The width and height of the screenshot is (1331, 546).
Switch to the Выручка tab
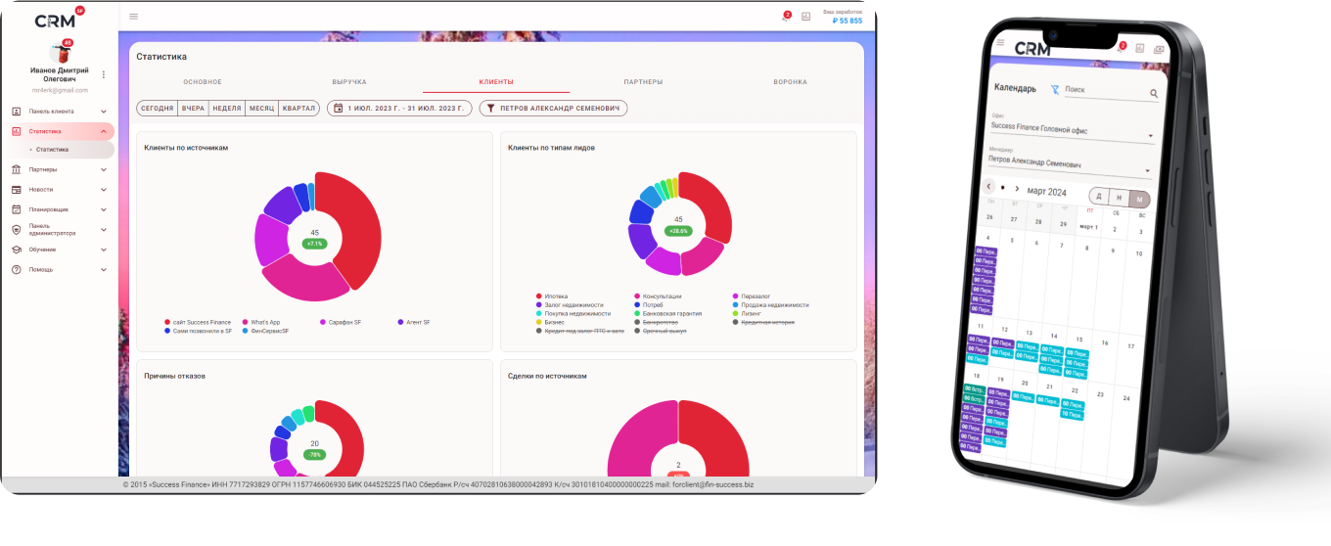click(349, 81)
